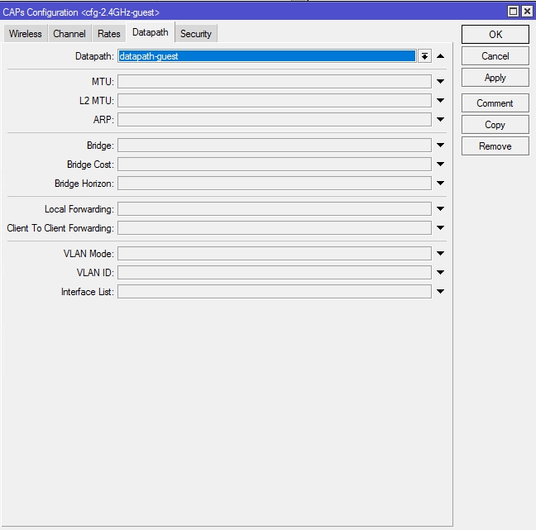Expand the L2 MTU field arrow

[441, 101]
